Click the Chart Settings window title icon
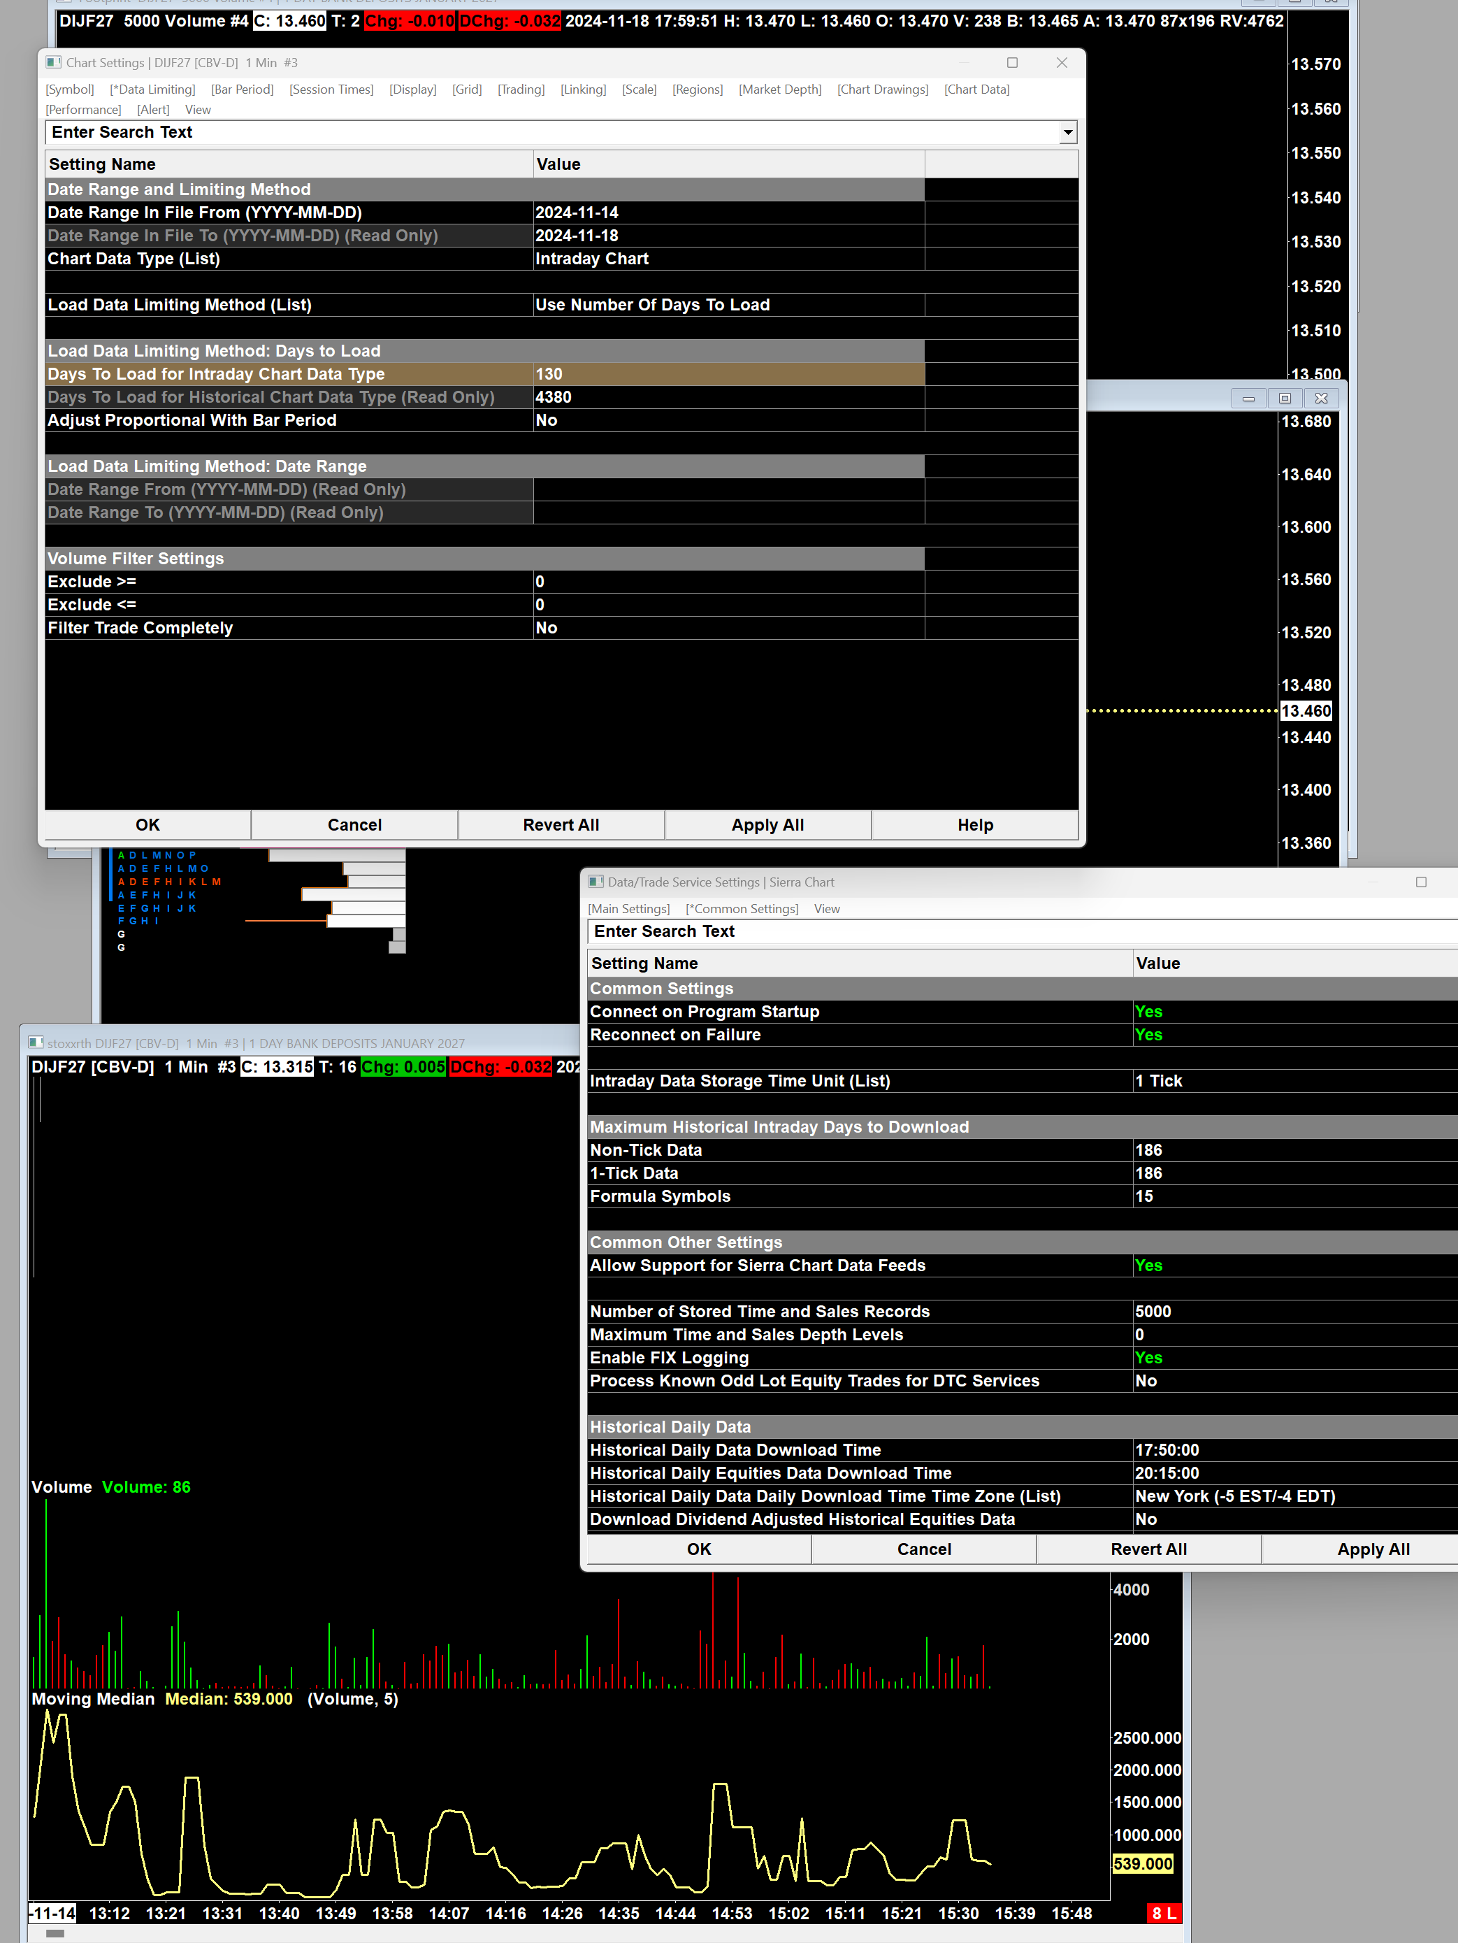Screen dimensions: 1458x1943 coord(54,62)
